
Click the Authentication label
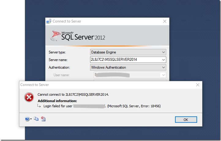(x=59, y=68)
